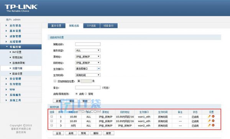Click the 10.88内网段/16 destination cell
Viewport: 230px width, 139px height.
125,117
